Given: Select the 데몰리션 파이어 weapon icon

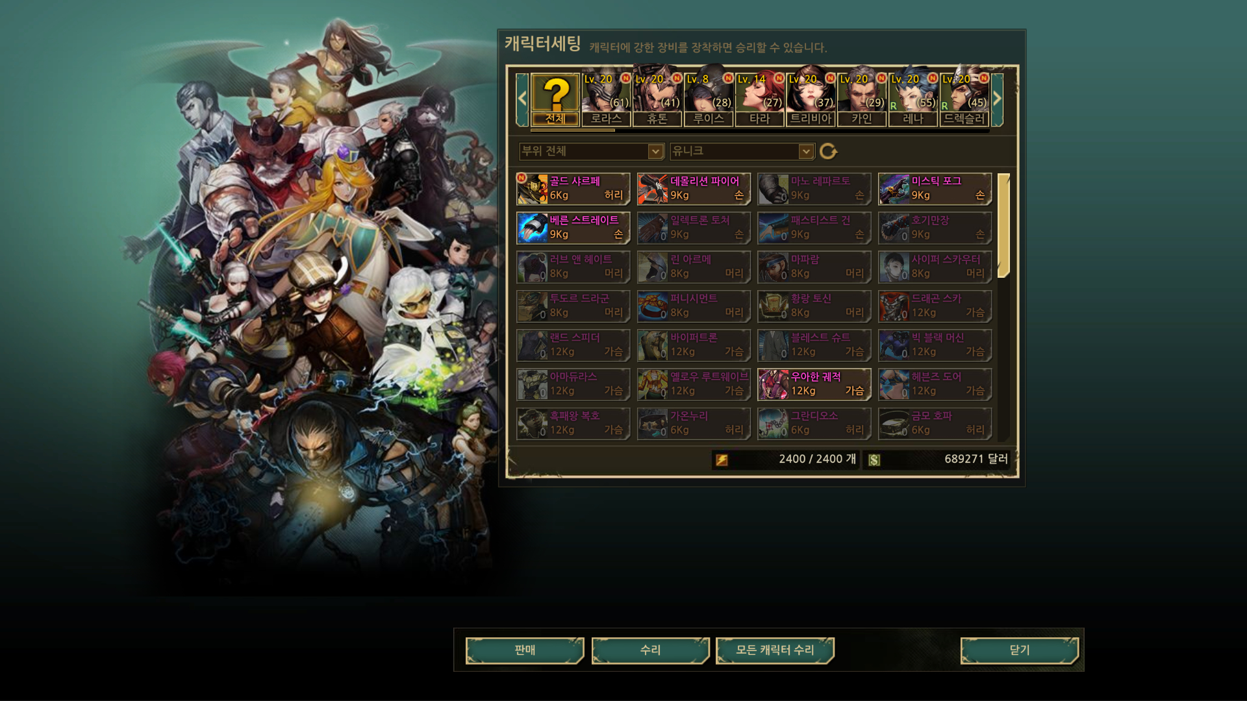Looking at the screenshot, I should (x=653, y=189).
